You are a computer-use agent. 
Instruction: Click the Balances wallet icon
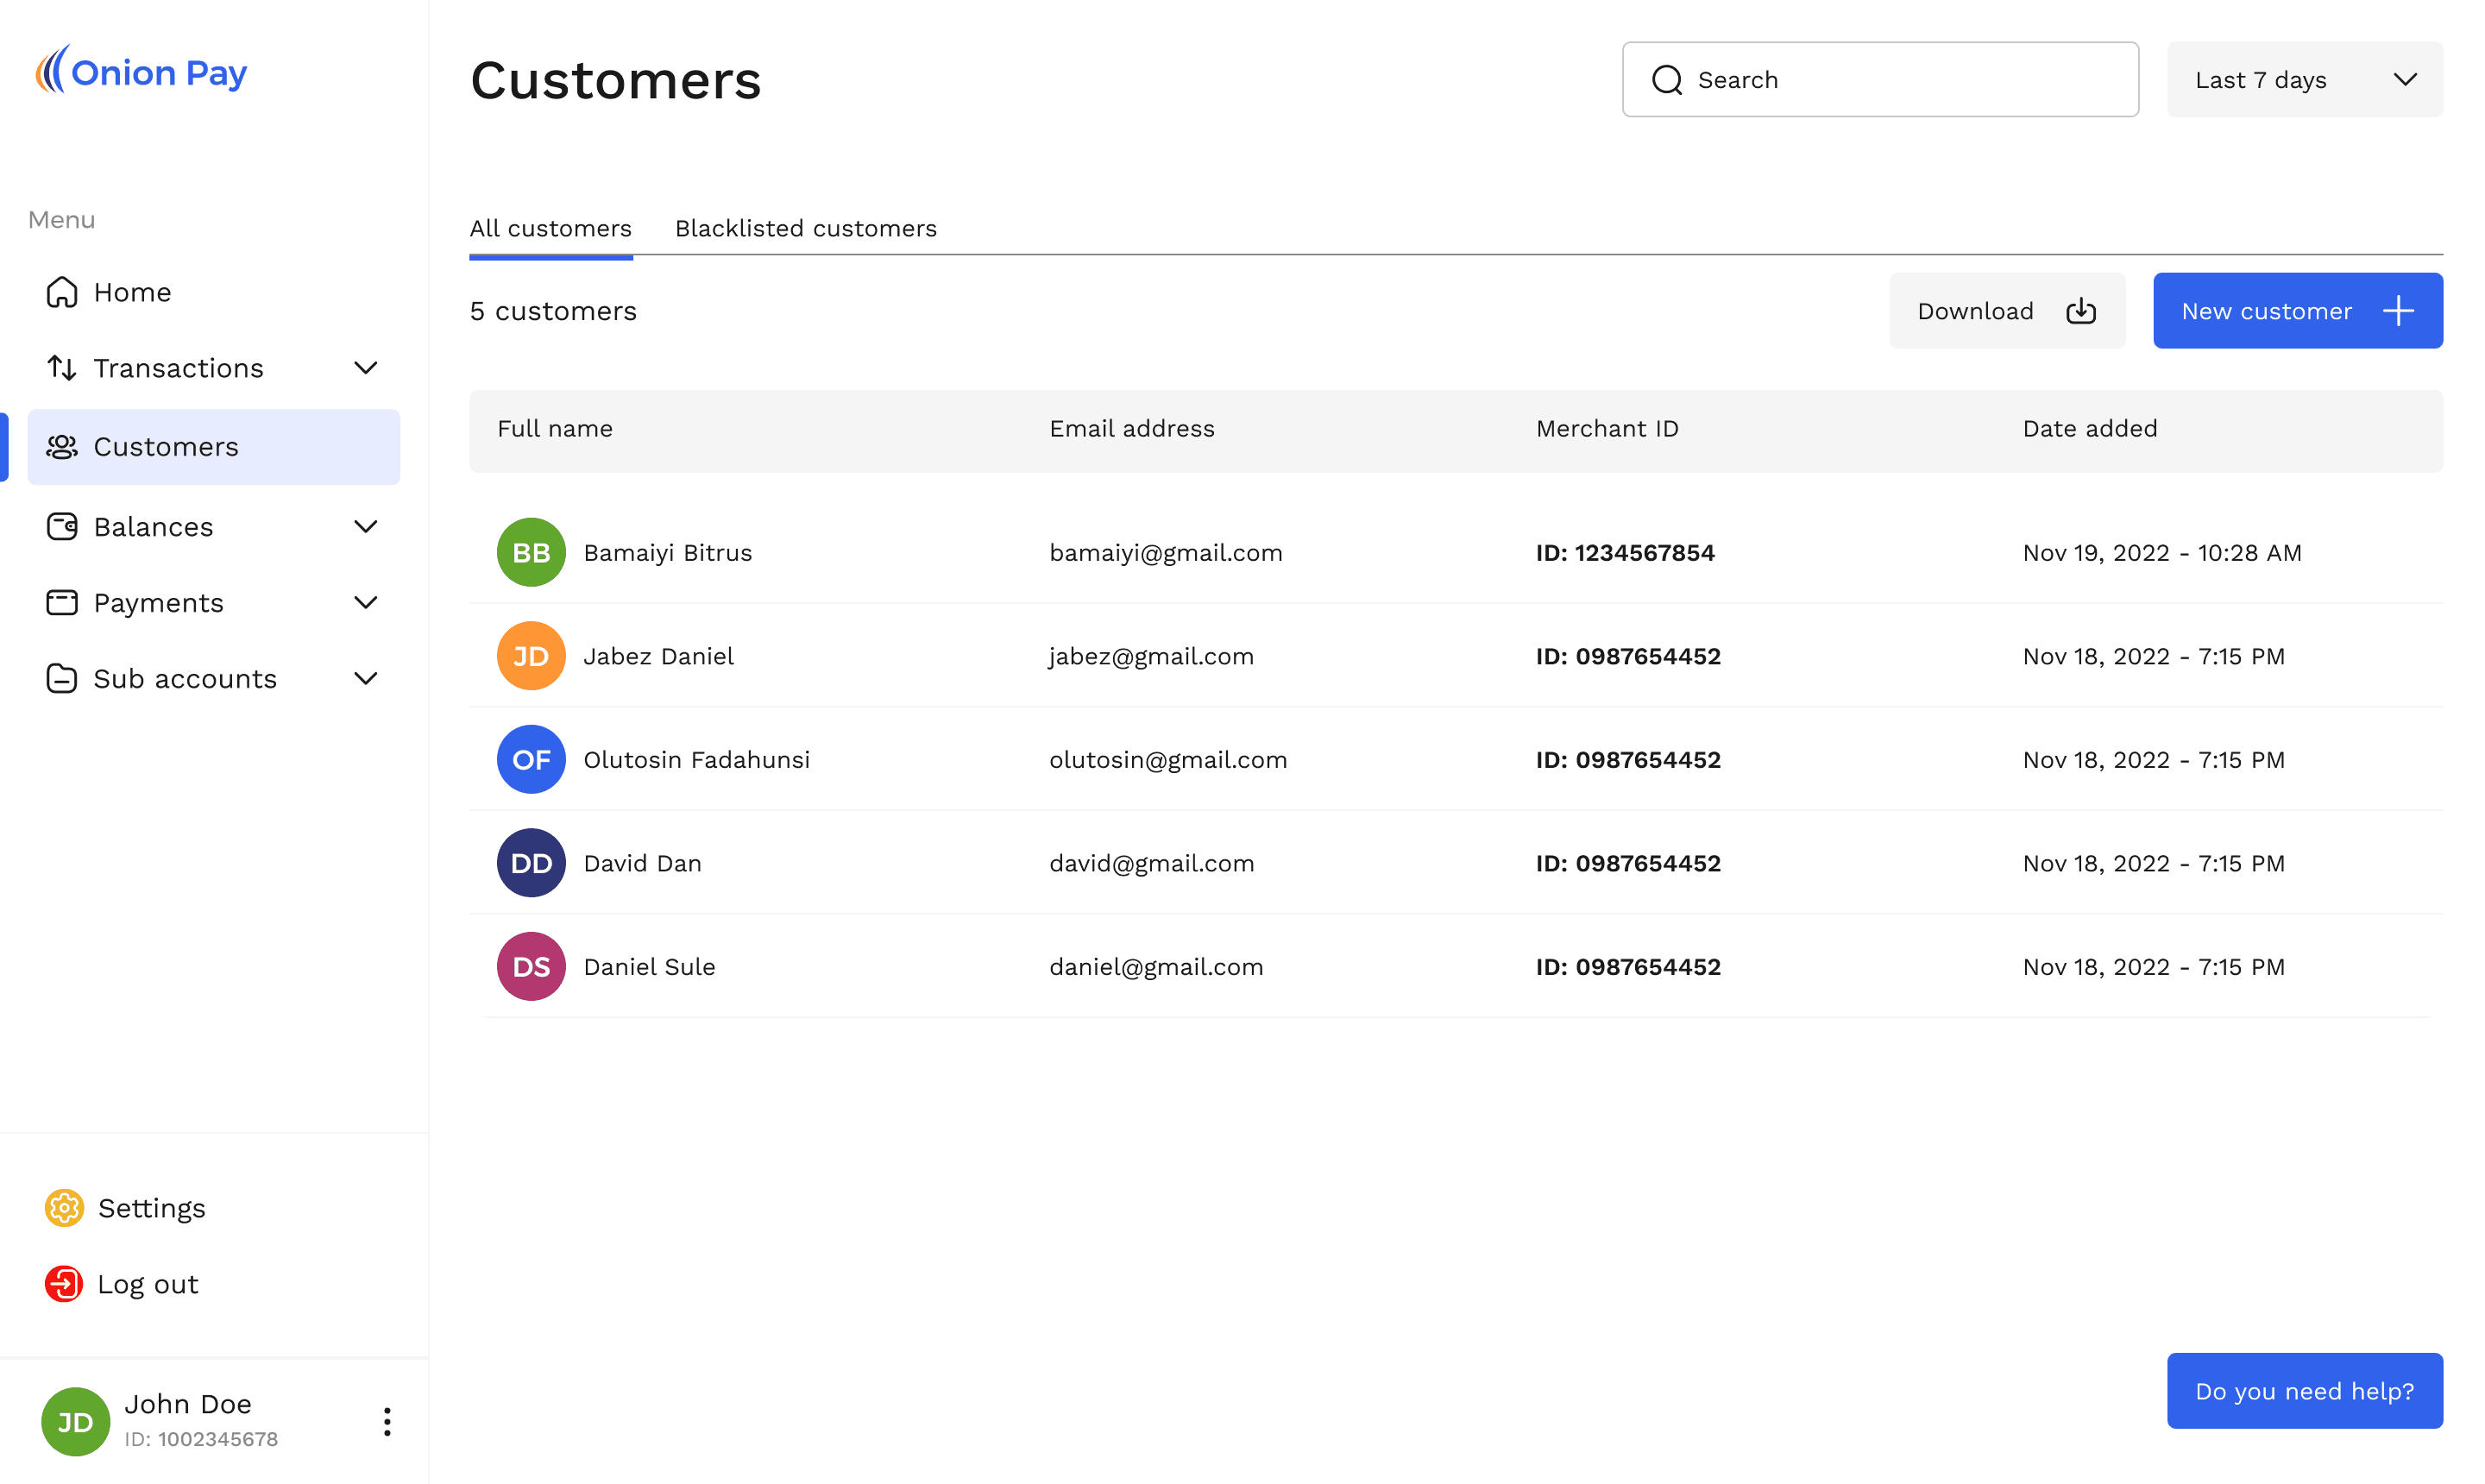(62, 526)
